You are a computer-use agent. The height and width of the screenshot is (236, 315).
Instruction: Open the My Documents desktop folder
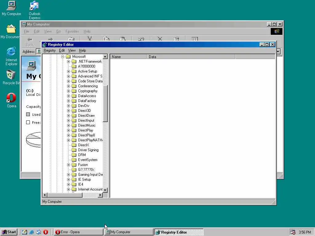point(10,32)
